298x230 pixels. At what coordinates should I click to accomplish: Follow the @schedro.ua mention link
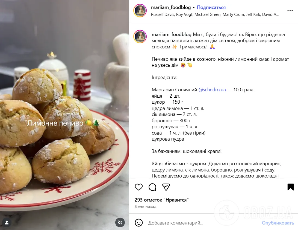pos(212,90)
